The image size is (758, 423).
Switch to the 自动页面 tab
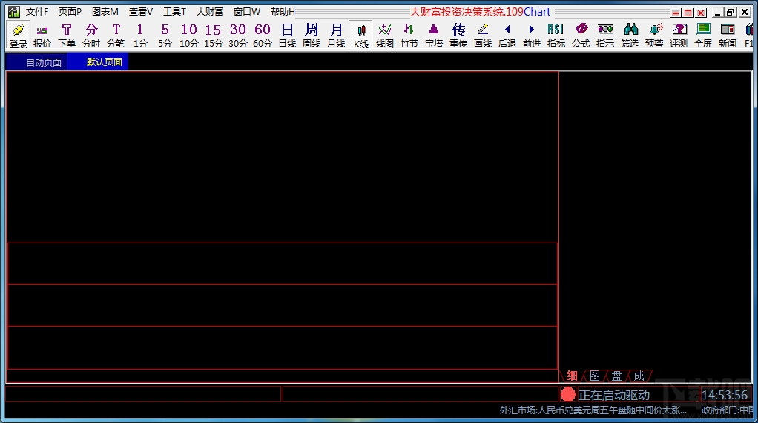44,62
